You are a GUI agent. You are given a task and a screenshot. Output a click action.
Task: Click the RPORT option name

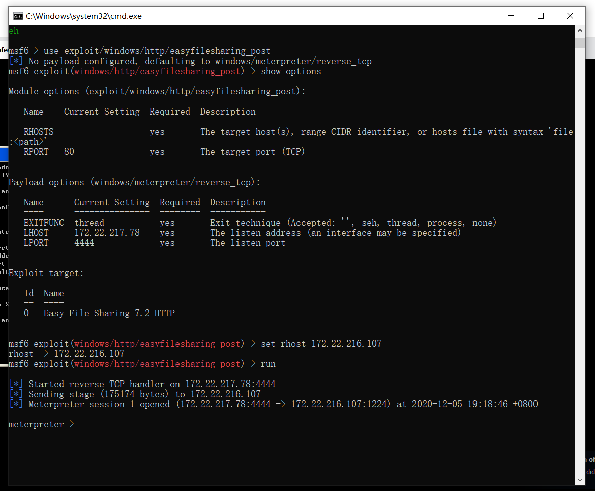pyautogui.click(x=36, y=152)
